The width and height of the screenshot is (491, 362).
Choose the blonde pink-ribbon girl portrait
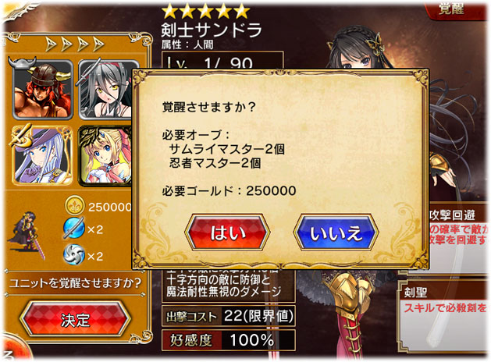click(x=105, y=155)
